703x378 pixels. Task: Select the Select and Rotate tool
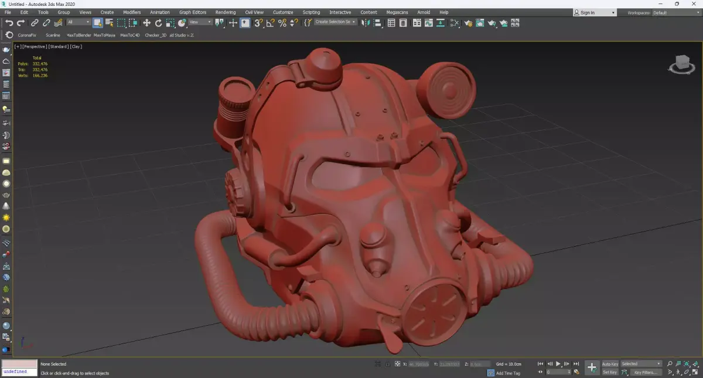[158, 23]
